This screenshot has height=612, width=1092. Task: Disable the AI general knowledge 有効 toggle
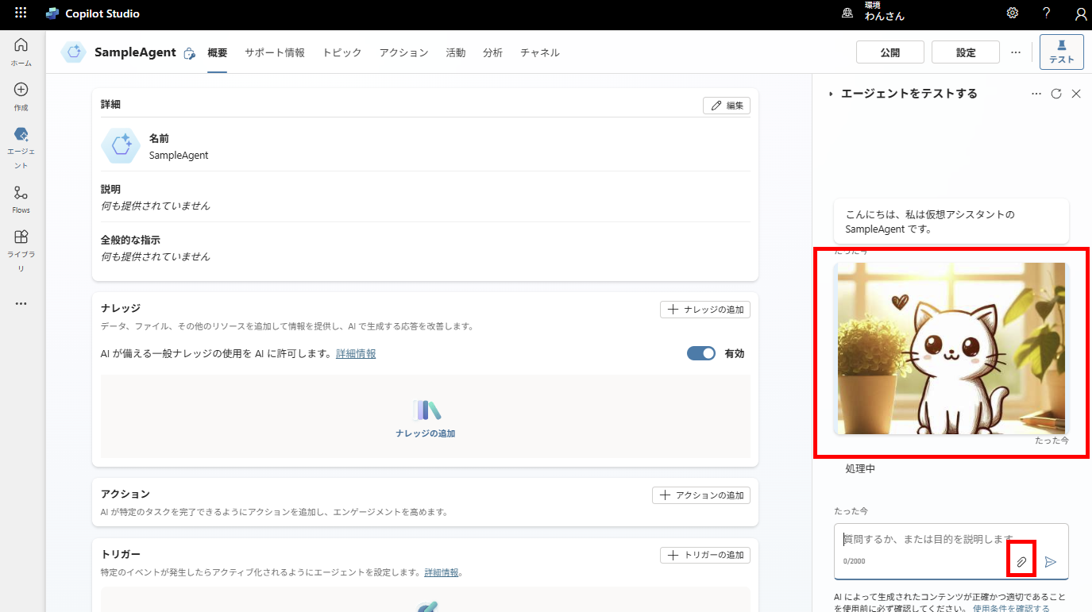700,353
